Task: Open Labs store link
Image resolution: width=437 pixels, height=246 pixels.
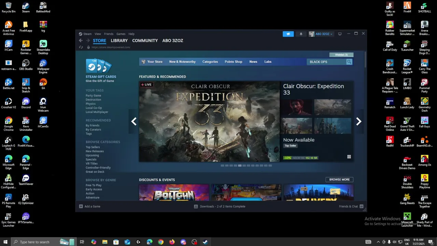Action: tap(268, 62)
